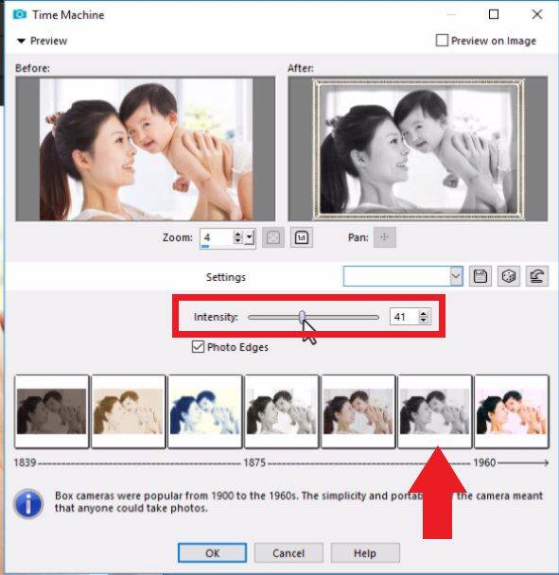Click the Time Machine camera title icon
This screenshot has width=559, height=575.
[x=20, y=14]
